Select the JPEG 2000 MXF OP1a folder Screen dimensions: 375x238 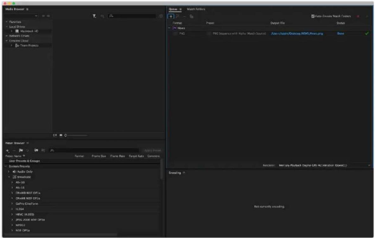30,220
